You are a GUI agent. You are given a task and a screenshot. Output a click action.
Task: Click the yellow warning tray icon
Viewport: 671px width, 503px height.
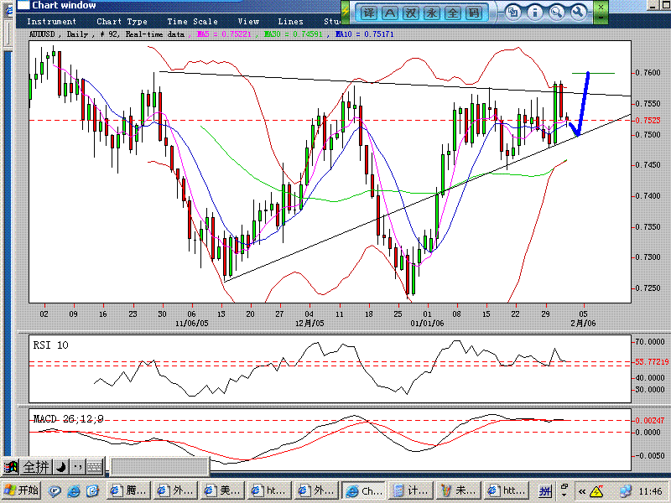596,492
